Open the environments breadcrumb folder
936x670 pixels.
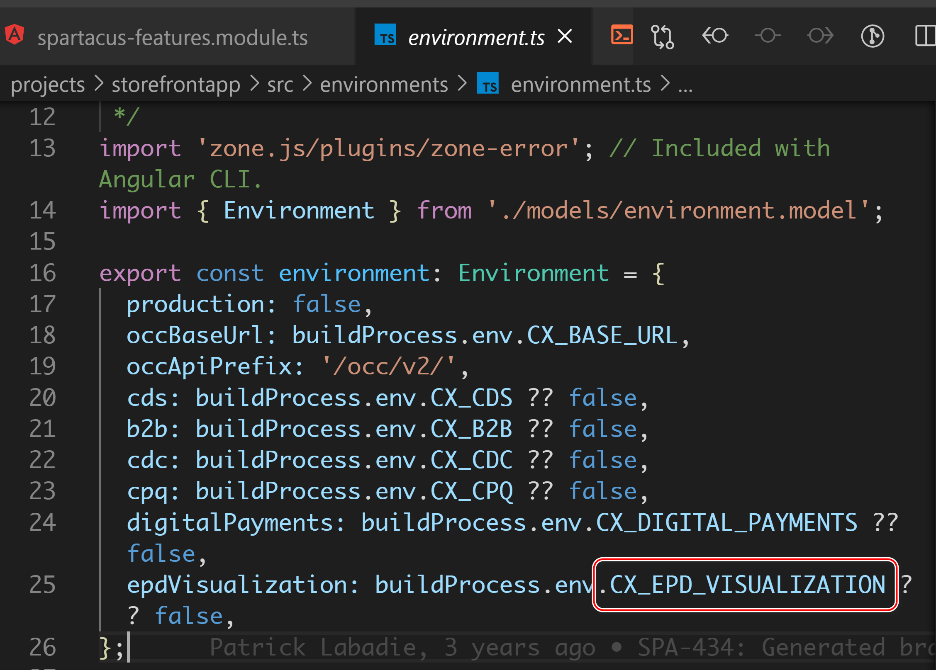coord(384,85)
